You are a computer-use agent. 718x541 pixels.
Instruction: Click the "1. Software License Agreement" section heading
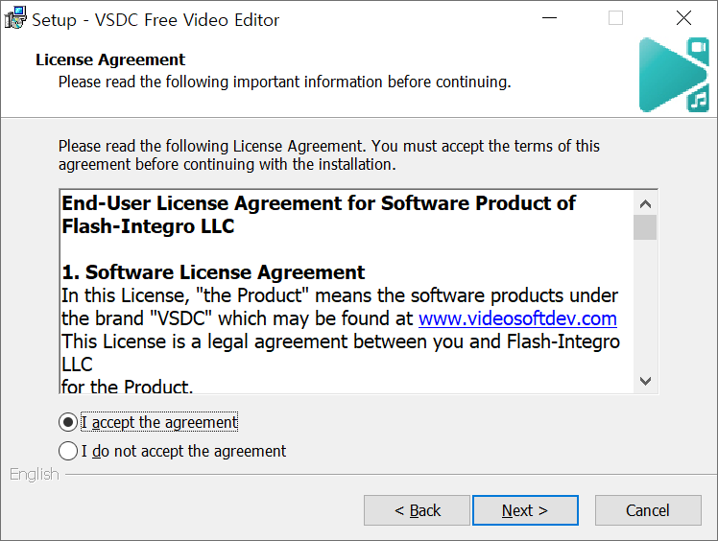213,272
